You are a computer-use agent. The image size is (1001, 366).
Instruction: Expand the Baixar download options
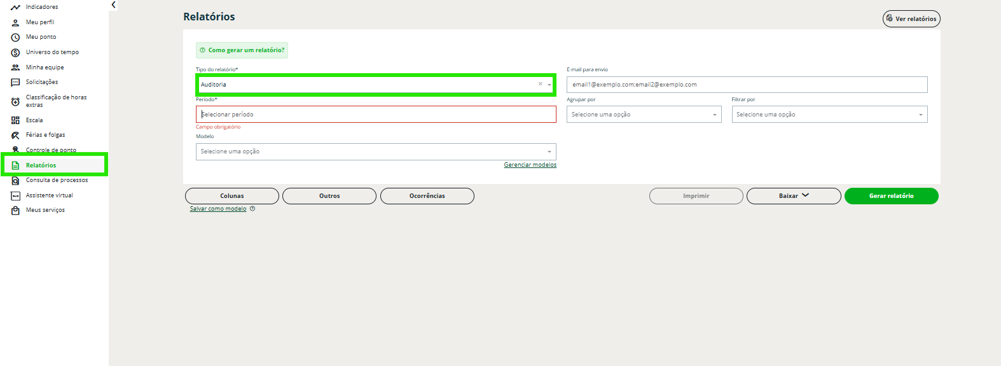793,196
